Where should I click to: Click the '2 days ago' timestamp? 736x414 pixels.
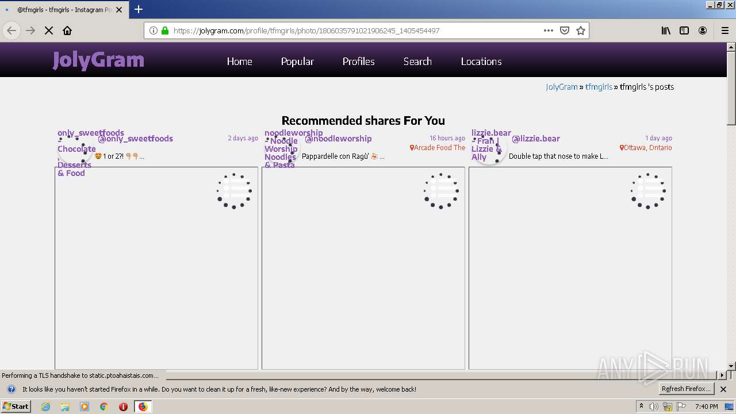click(x=243, y=138)
